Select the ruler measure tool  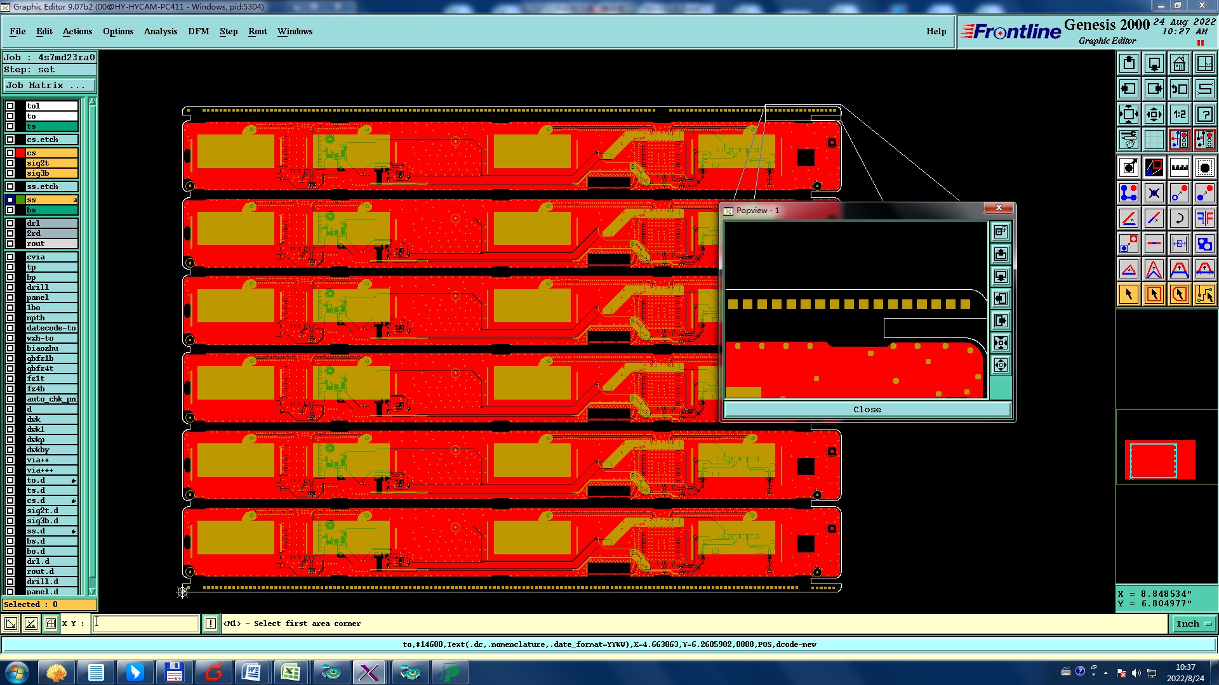[1179, 167]
